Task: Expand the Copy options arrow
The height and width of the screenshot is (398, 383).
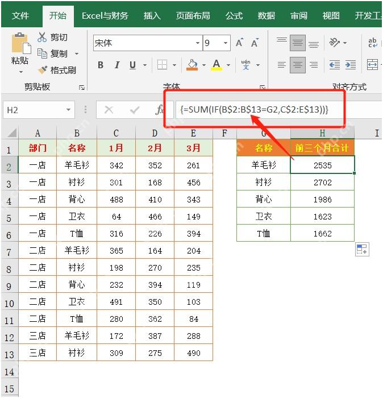Action: 76,54
